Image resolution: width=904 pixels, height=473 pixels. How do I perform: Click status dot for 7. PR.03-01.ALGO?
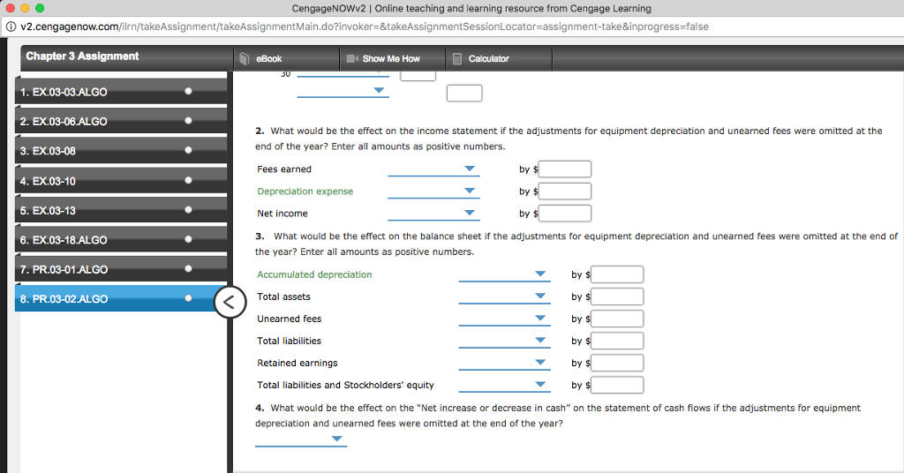[188, 268]
